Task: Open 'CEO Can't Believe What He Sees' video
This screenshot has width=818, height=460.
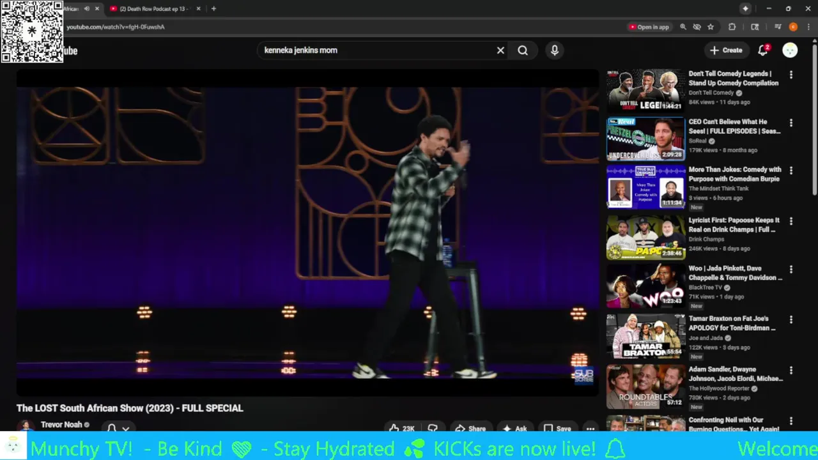Action: tap(734, 126)
